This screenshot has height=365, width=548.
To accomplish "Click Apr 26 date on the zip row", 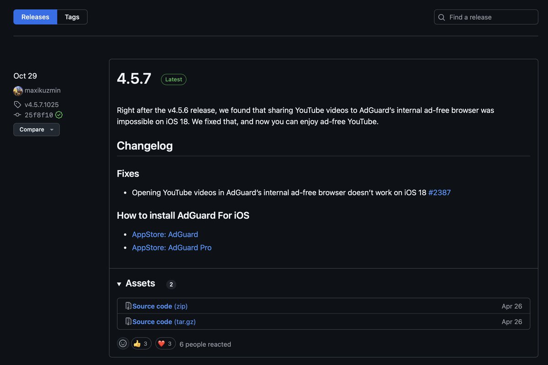I will [x=511, y=306].
